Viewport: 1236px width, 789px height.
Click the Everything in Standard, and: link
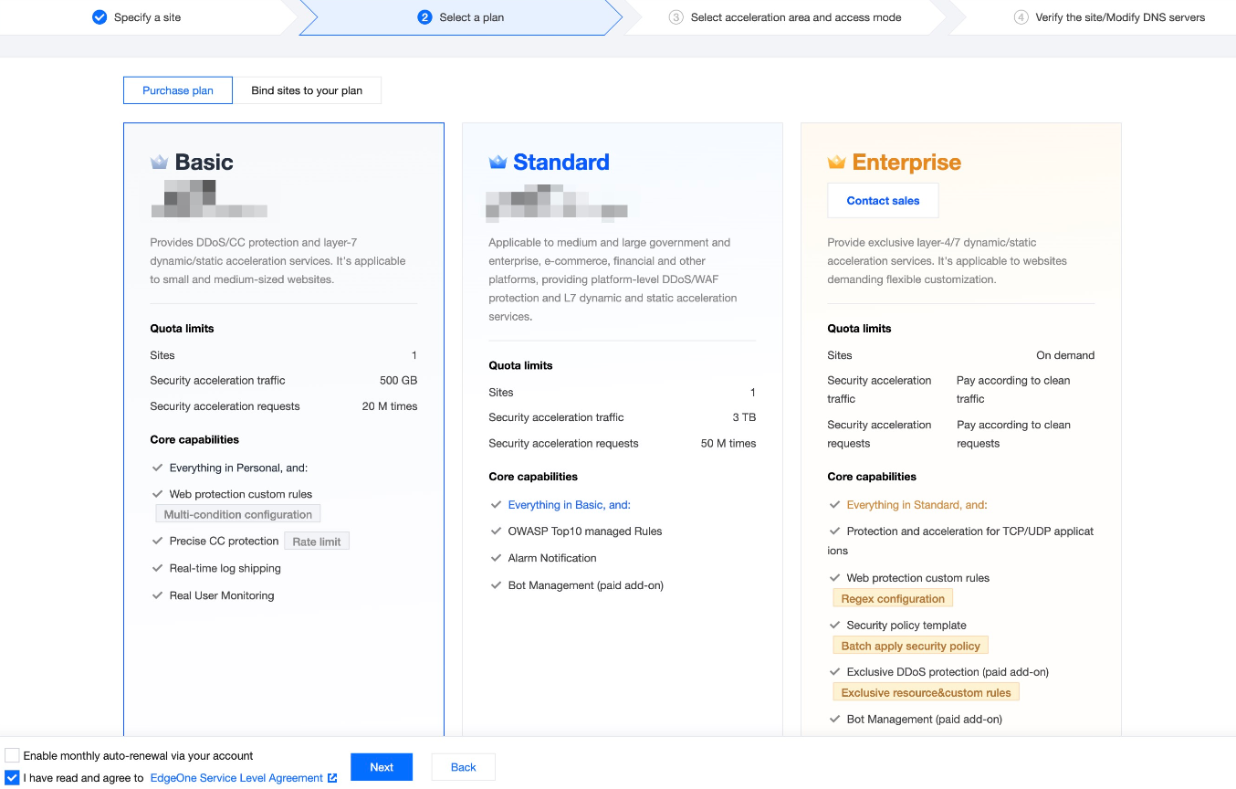917,505
